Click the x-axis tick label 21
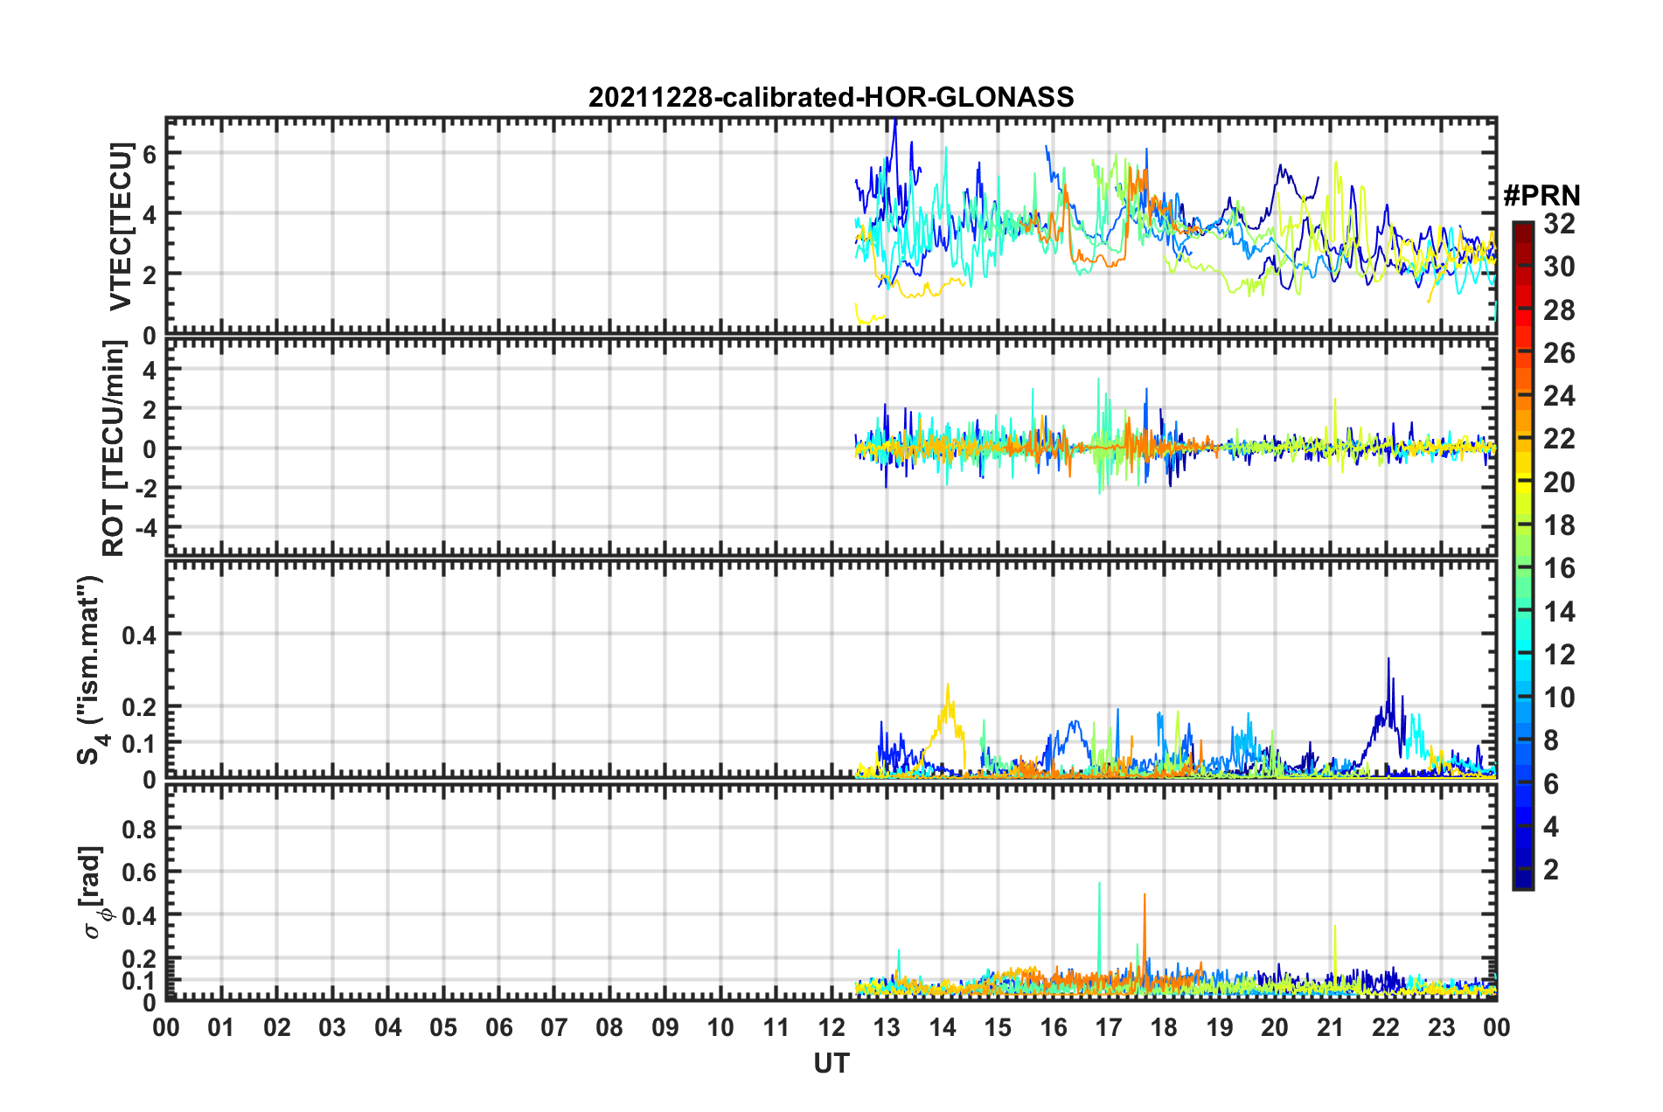This screenshot has height=1112, width=1663. [1331, 1027]
